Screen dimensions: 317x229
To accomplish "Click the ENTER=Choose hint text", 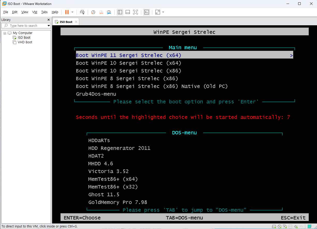I will point(82,218).
